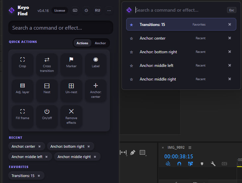Select Transitions: 15 in popup list
Image resolution: width=242 pixels, height=183 pixels.
tap(181, 24)
